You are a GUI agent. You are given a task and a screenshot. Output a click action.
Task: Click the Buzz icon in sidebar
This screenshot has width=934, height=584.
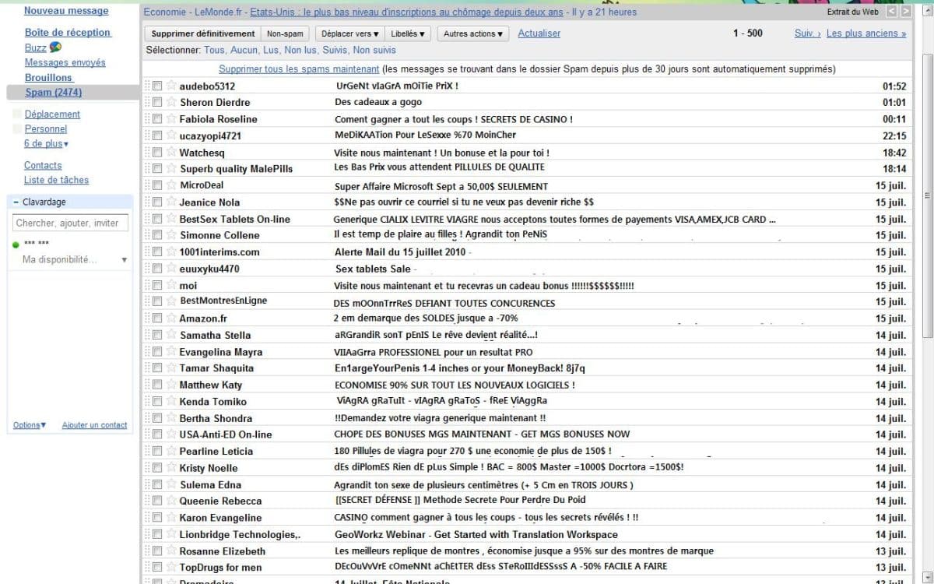pos(55,47)
